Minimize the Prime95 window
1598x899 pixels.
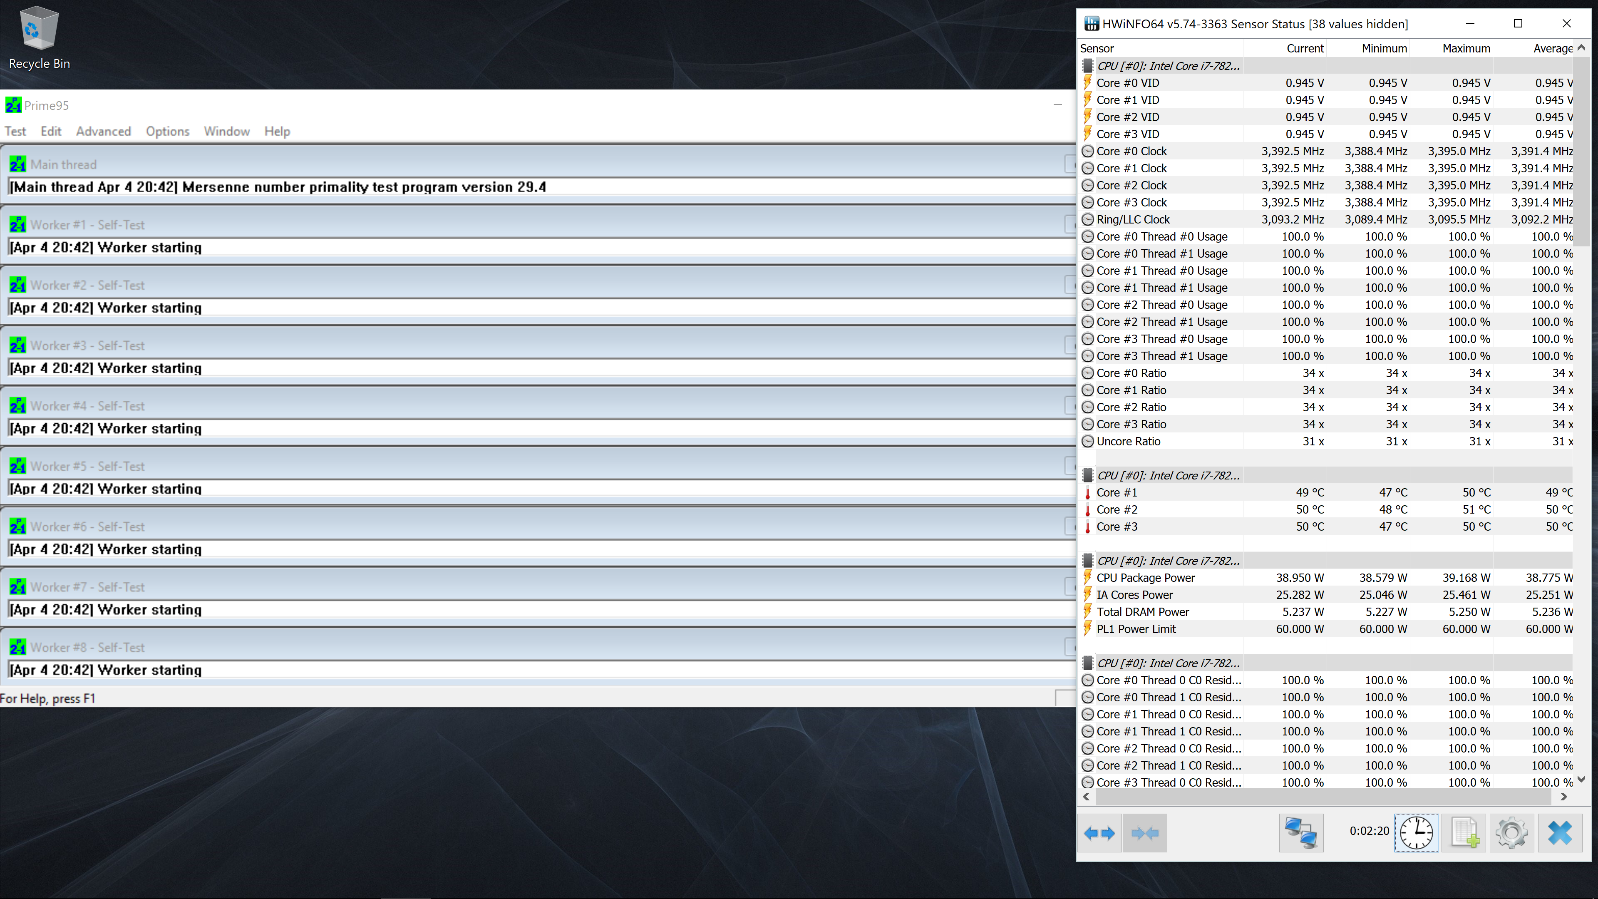[1058, 105]
